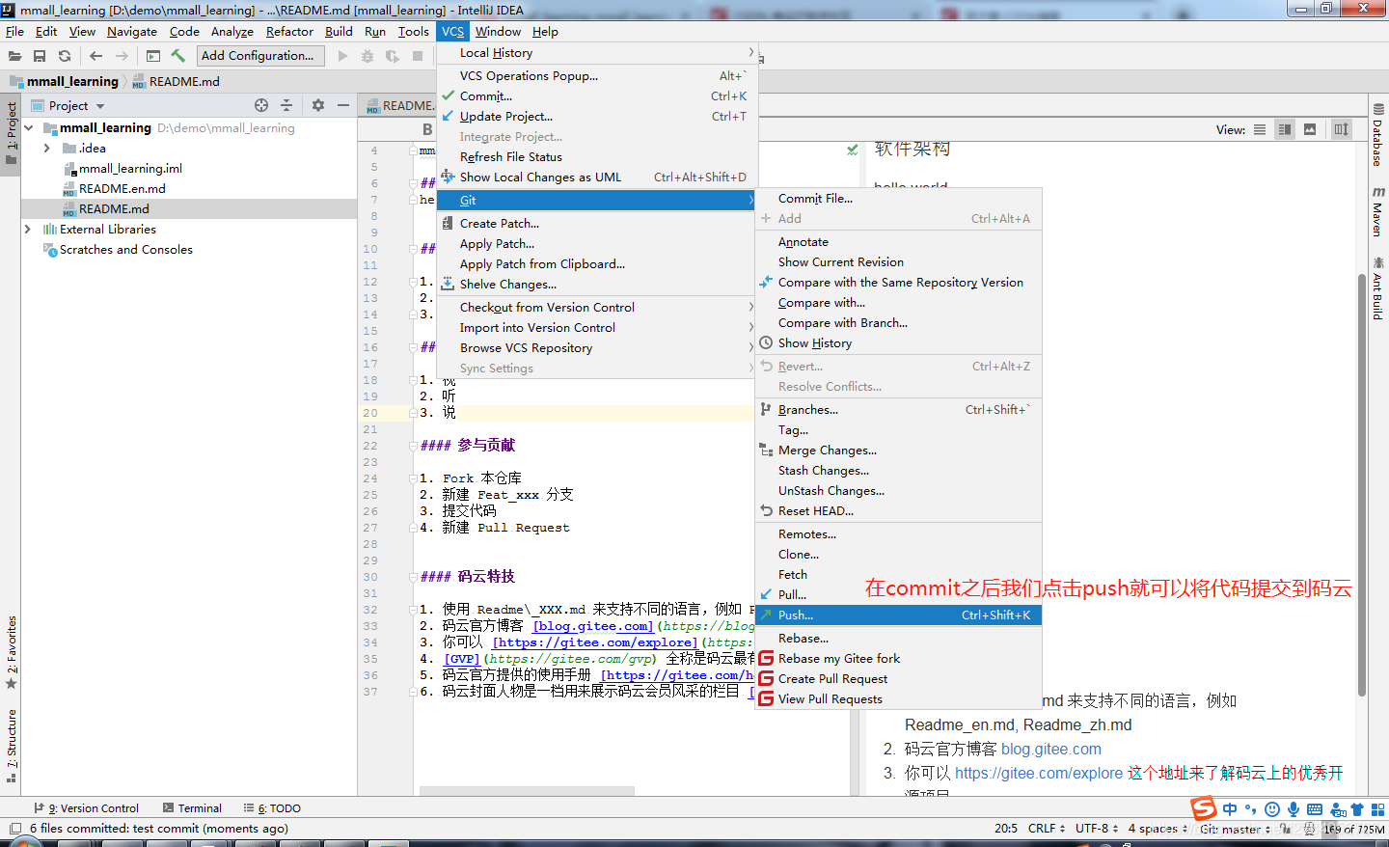Open Project panel settings gear
Viewport: 1389px width, 847px height.
pos(318,105)
